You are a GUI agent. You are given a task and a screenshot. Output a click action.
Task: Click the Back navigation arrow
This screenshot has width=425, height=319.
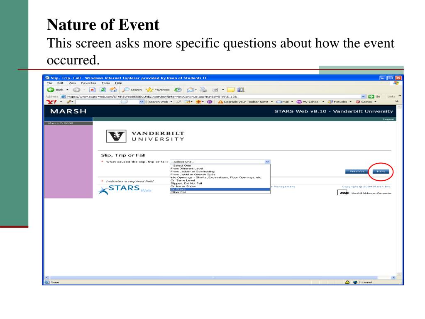click(51, 90)
